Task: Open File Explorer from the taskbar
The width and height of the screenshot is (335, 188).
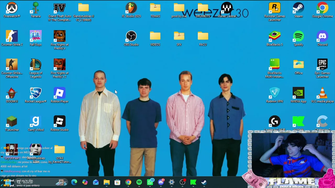Action: [x=107, y=182]
